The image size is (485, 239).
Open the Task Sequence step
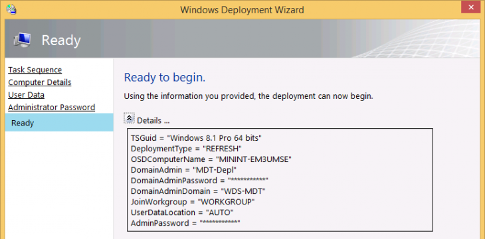35,70
